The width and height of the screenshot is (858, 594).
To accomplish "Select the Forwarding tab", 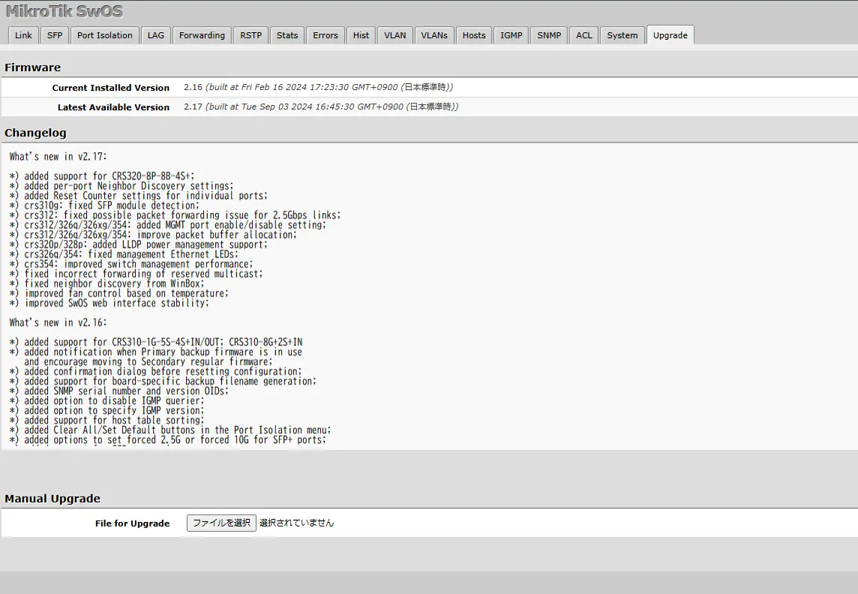I will [202, 35].
